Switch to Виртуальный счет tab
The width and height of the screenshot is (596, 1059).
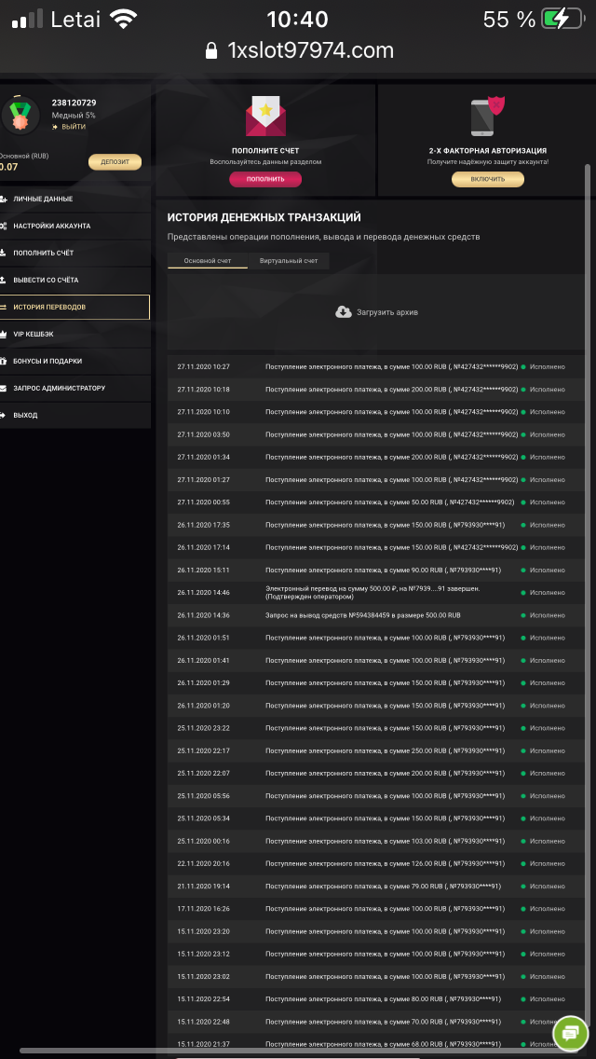click(289, 261)
